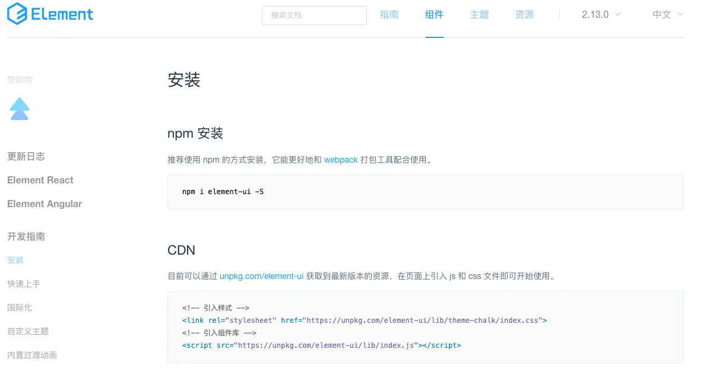Click the npm 安装 heading

click(195, 133)
